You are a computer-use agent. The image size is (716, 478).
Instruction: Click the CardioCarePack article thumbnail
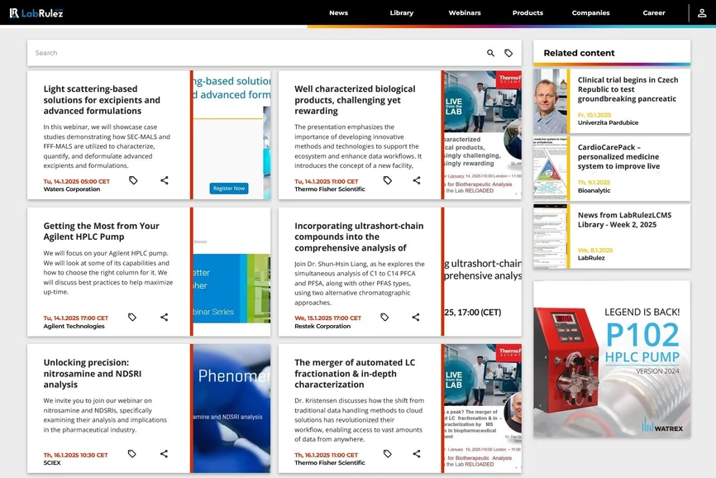coord(550,169)
